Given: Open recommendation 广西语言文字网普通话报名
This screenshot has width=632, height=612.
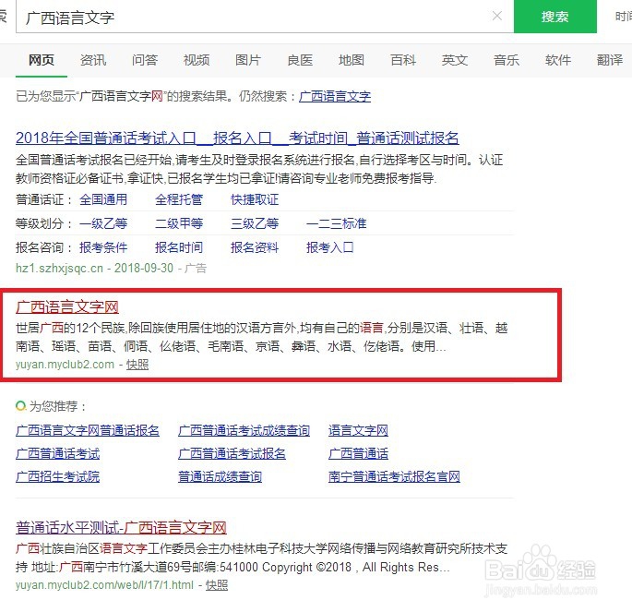Looking at the screenshot, I should tap(88, 430).
